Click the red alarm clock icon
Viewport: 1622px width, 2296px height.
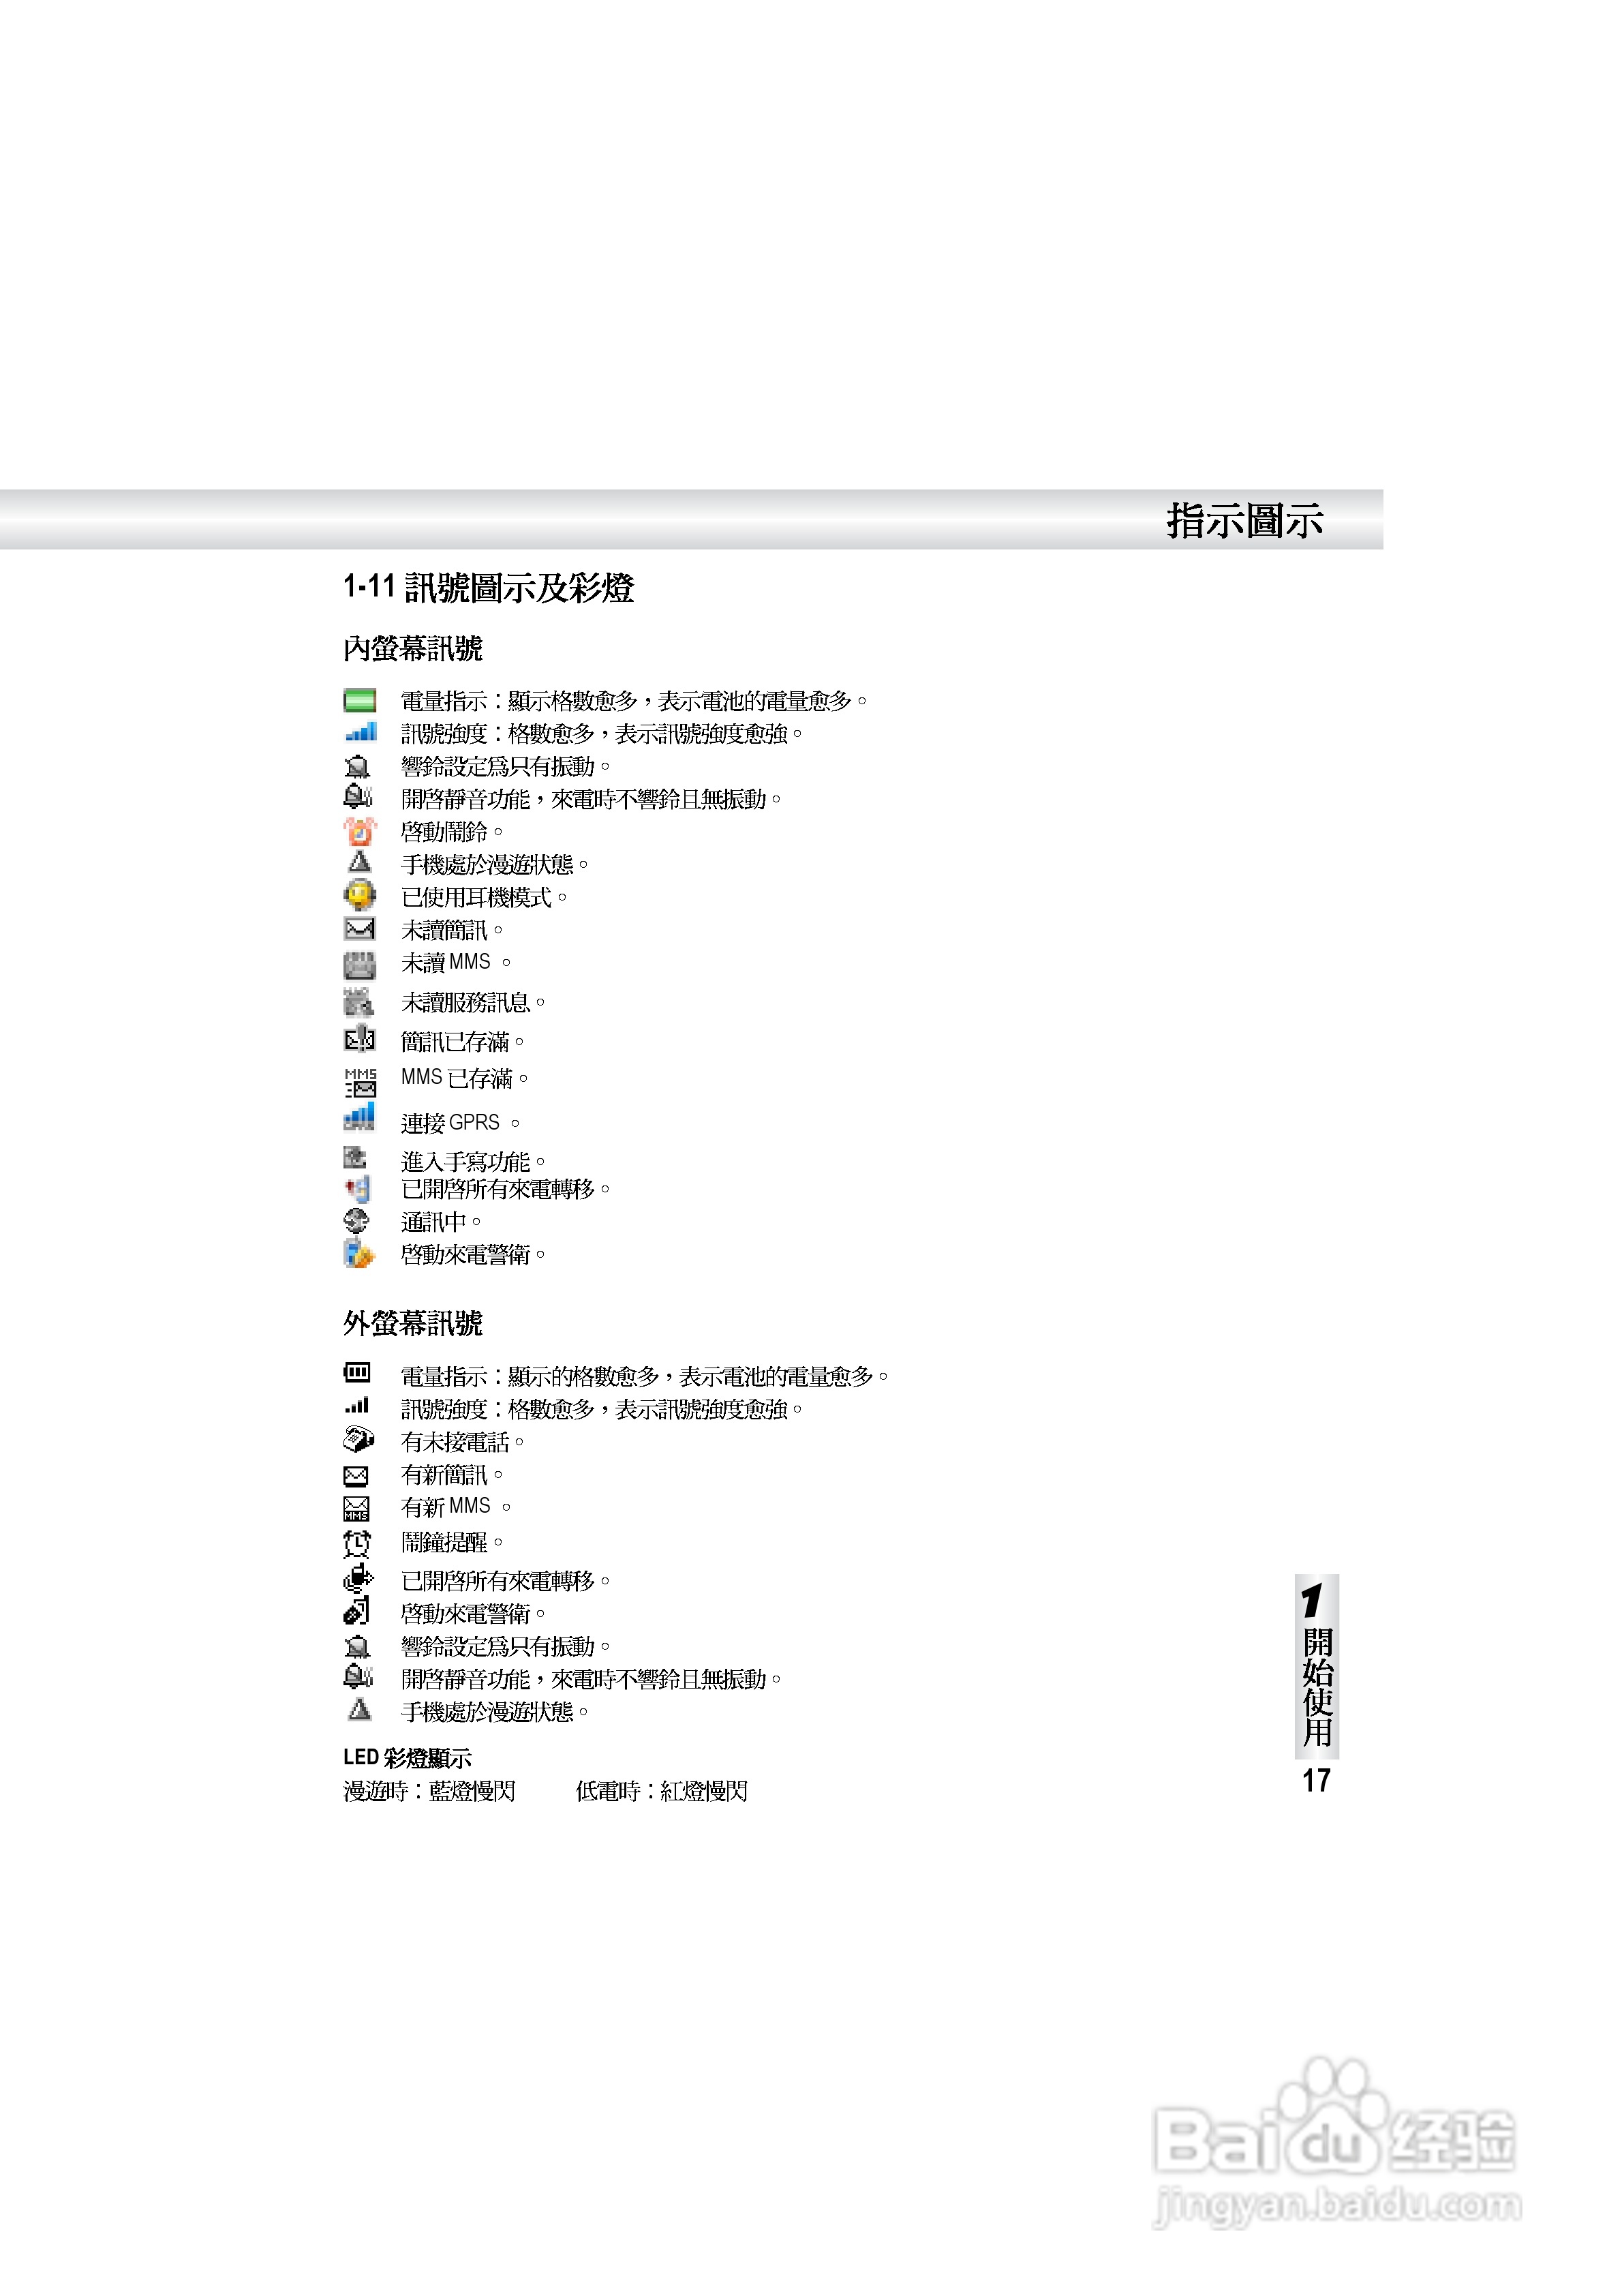[x=359, y=831]
